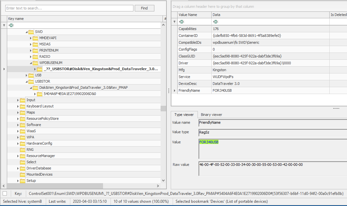Click the DriverDatabase folder icon
This screenshot has width=347, height=206.
tap(23, 168)
